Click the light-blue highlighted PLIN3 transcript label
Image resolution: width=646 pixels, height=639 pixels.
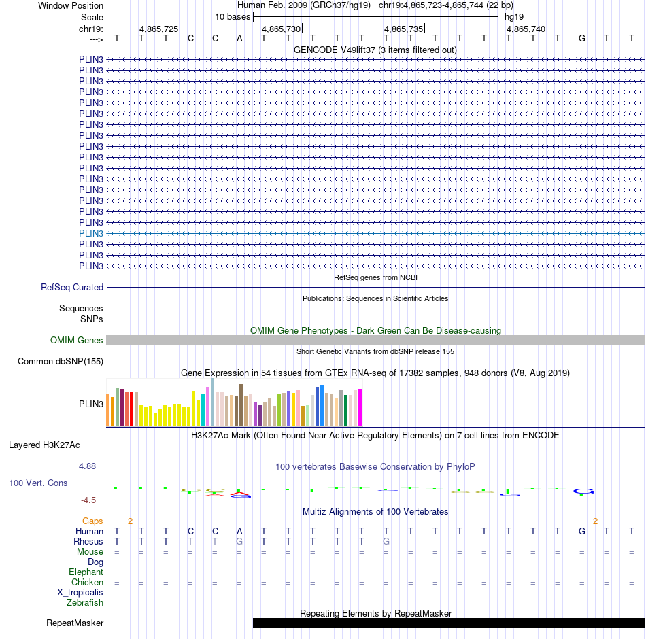pos(90,233)
